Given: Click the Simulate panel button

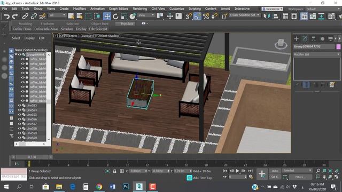Looking at the screenshot, I should 67,29.
